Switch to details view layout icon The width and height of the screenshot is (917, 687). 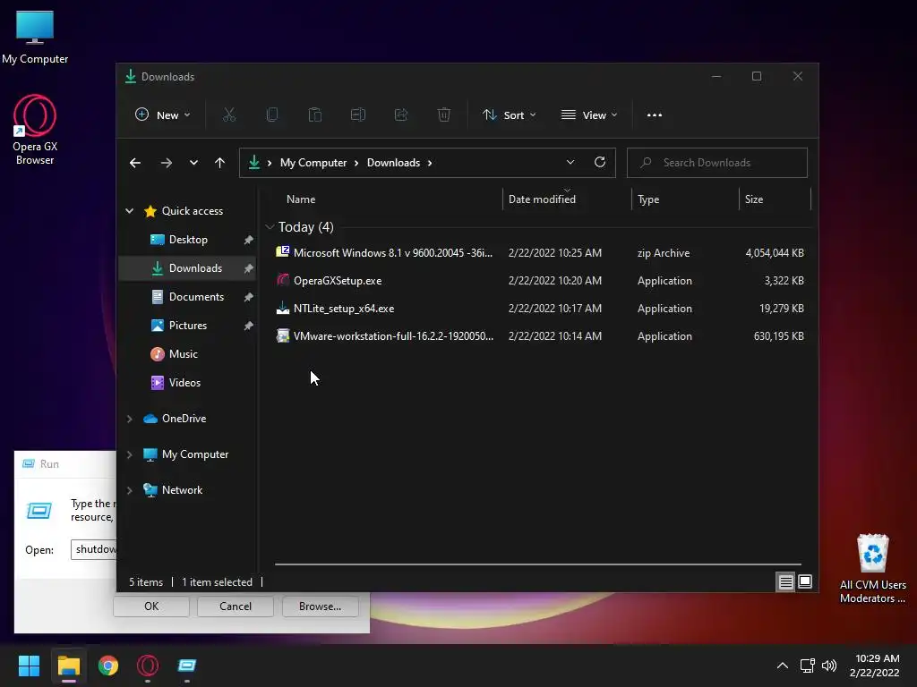(785, 581)
